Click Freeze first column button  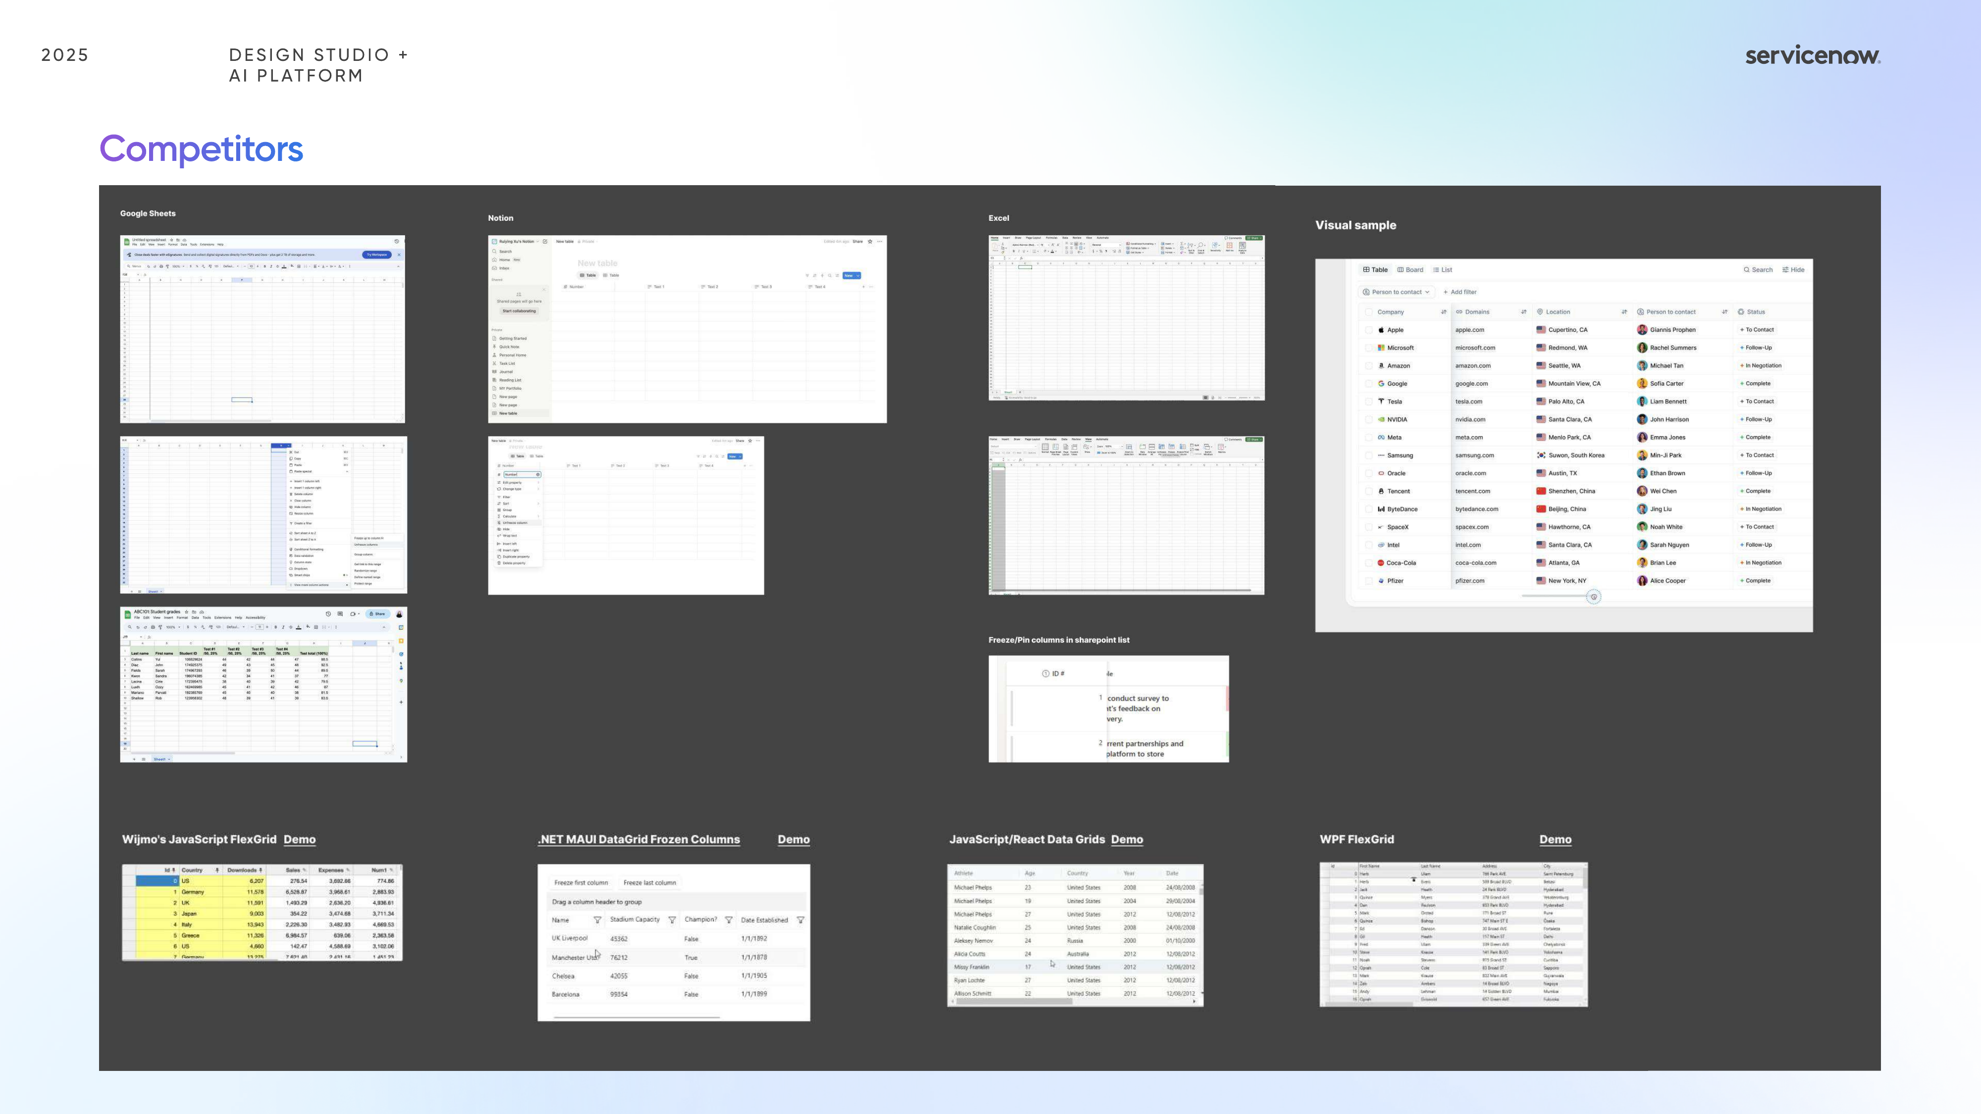(580, 883)
